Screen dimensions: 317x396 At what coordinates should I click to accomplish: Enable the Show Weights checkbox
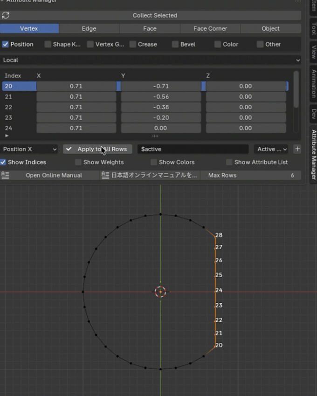(x=78, y=162)
